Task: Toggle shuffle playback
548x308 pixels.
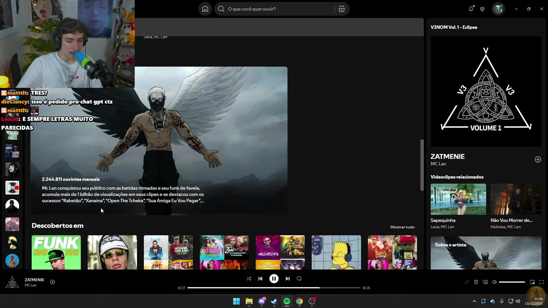Action: click(249, 278)
